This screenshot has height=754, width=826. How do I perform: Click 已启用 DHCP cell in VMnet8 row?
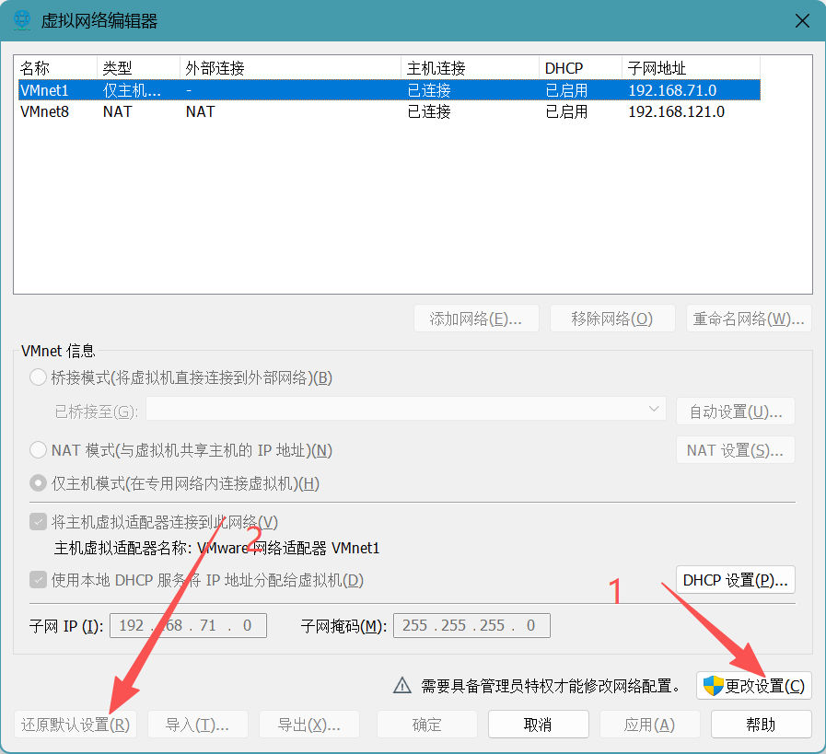(x=566, y=111)
